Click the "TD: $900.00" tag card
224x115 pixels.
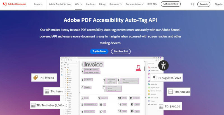pyautogui.click(x=169, y=106)
